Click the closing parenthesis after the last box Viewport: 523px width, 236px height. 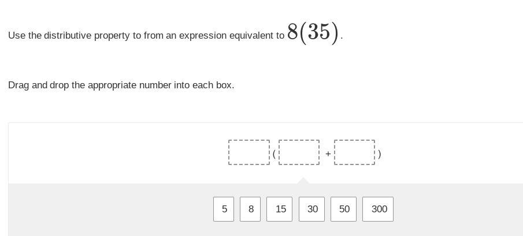pos(379,154)
